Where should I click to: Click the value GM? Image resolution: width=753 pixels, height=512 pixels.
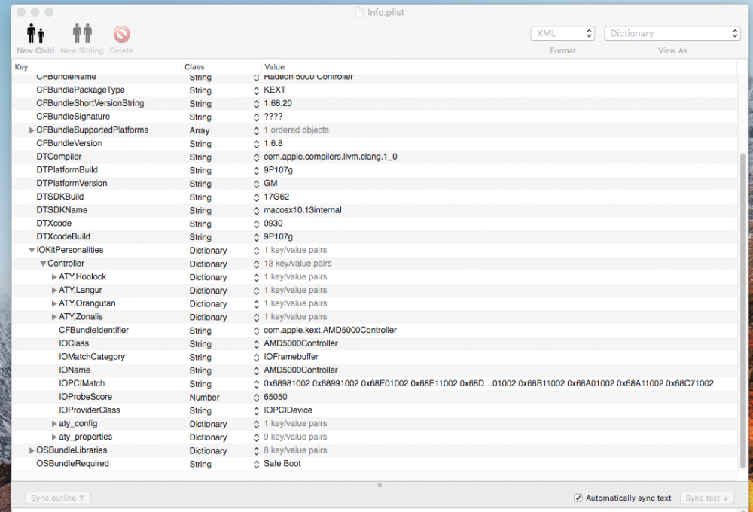[x=270, y=184]
